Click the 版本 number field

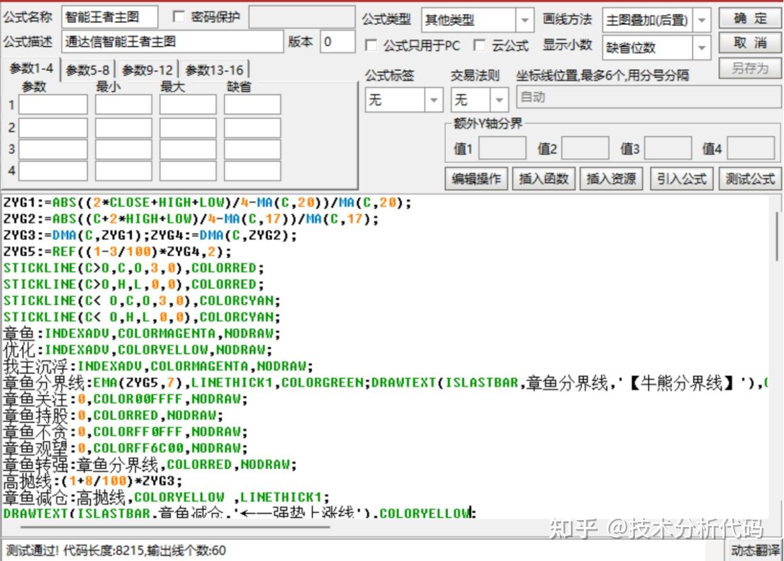coord(338,42)
